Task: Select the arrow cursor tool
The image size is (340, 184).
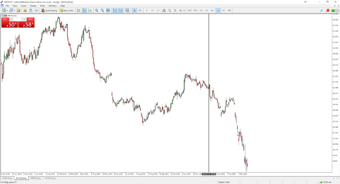Action: coord(135,10)
